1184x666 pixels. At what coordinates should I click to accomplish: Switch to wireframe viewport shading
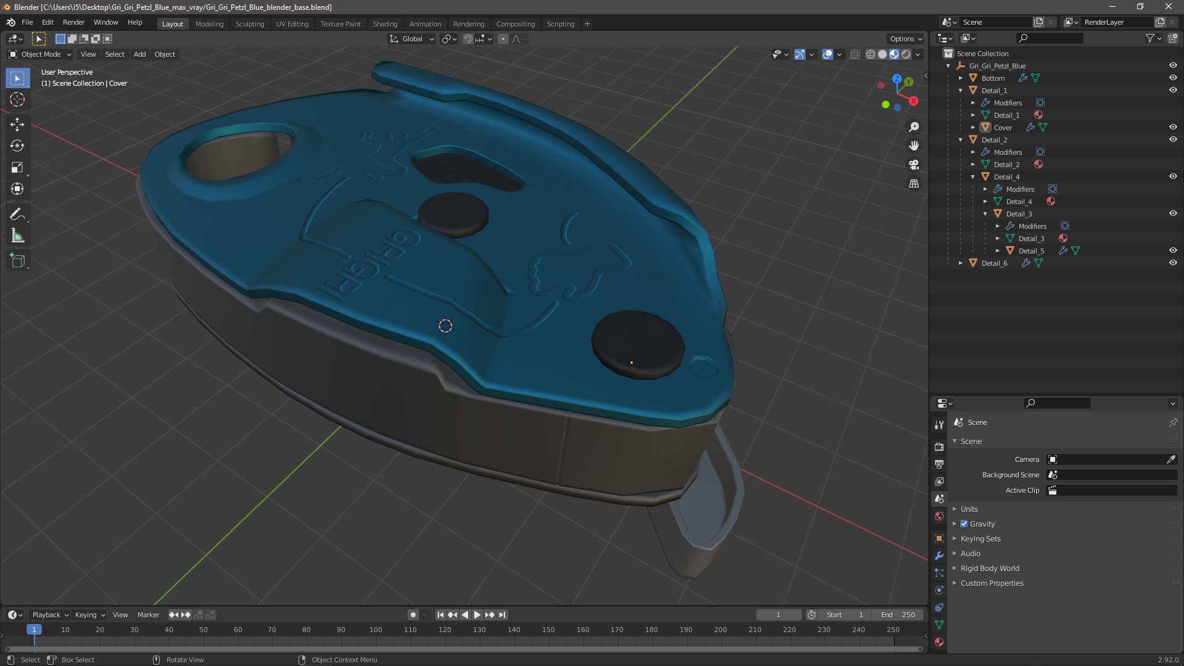(871, 54)
